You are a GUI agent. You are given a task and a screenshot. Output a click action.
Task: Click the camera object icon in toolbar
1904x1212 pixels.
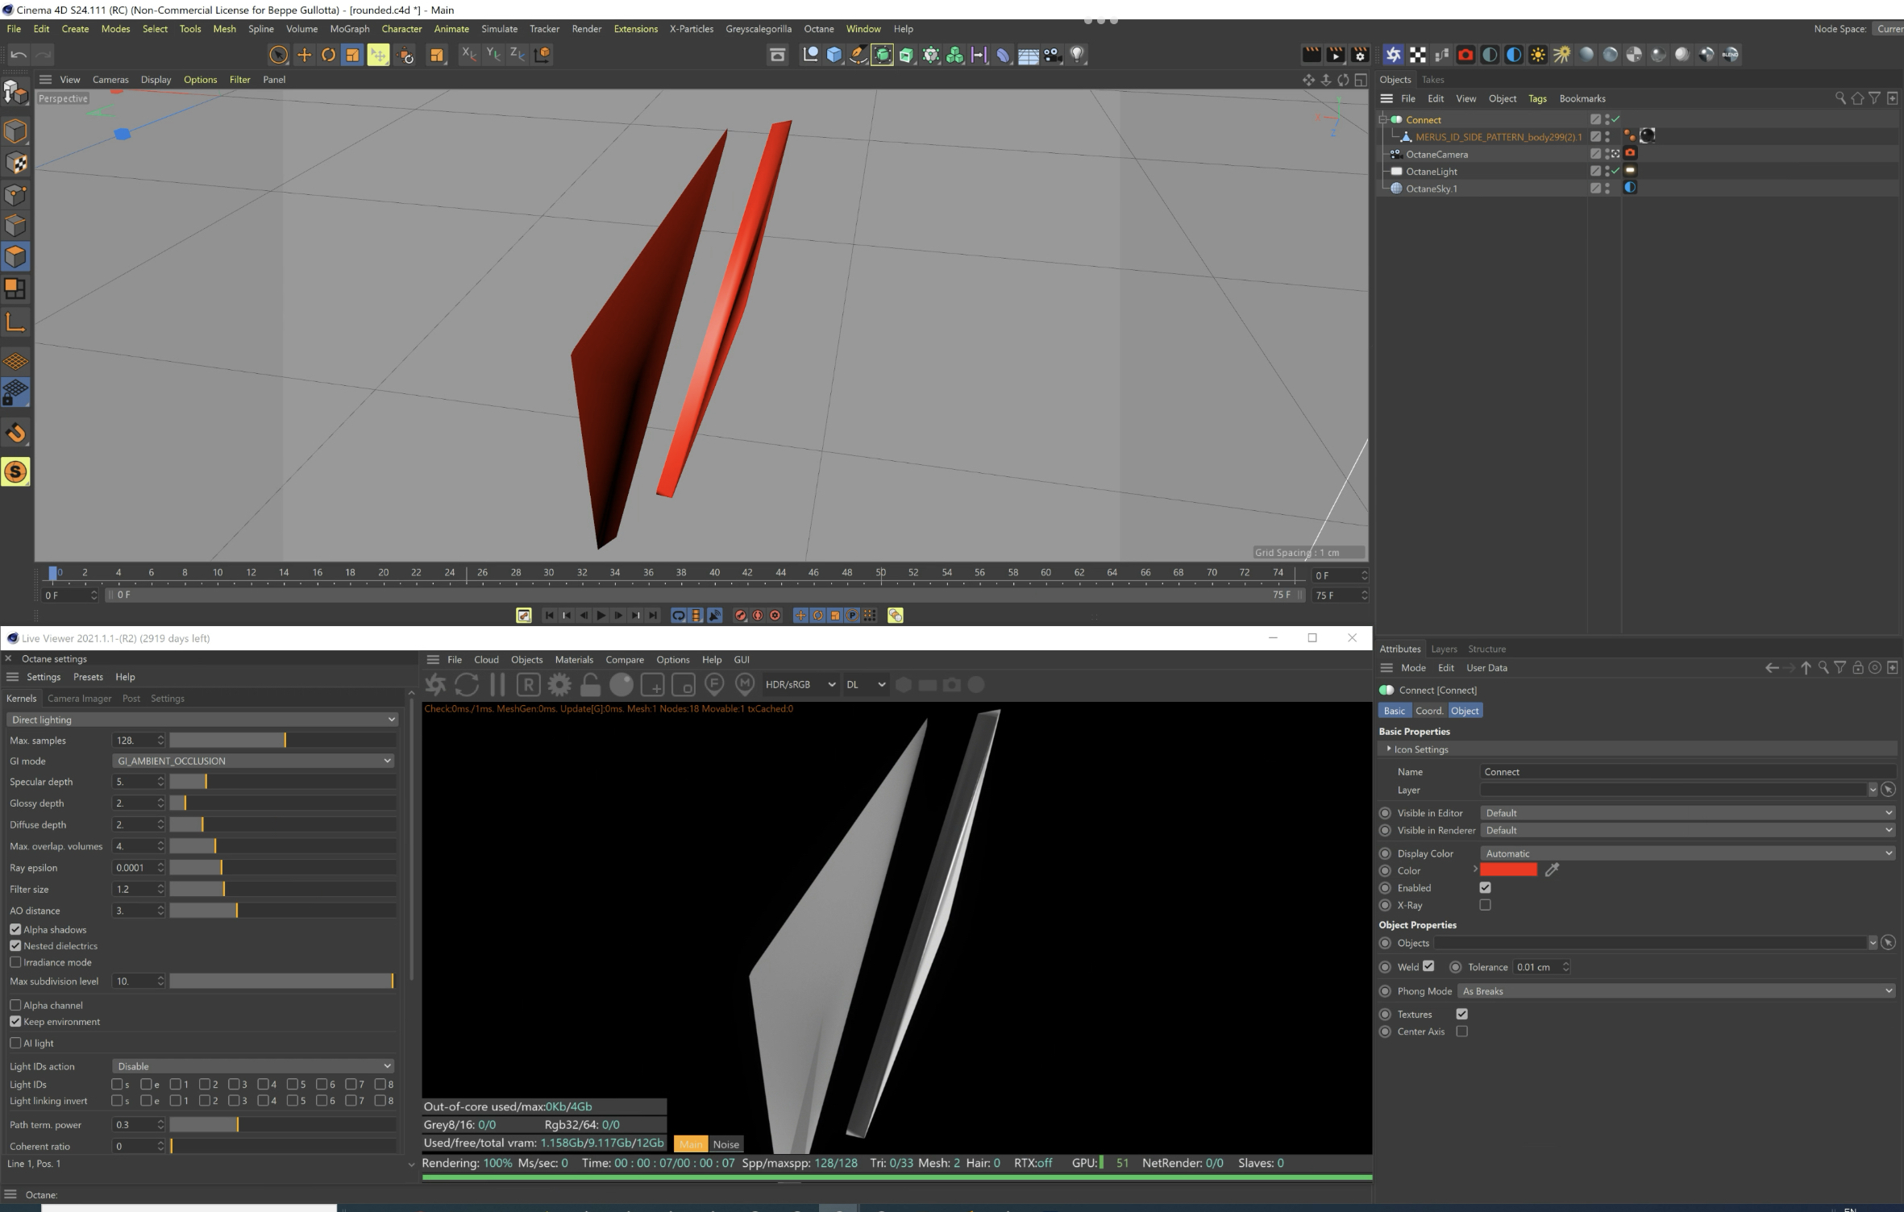coord(1052,55)
